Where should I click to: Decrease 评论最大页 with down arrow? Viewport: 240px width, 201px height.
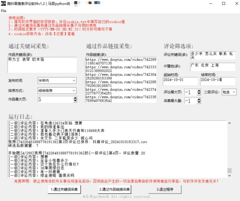coord(199,94)
